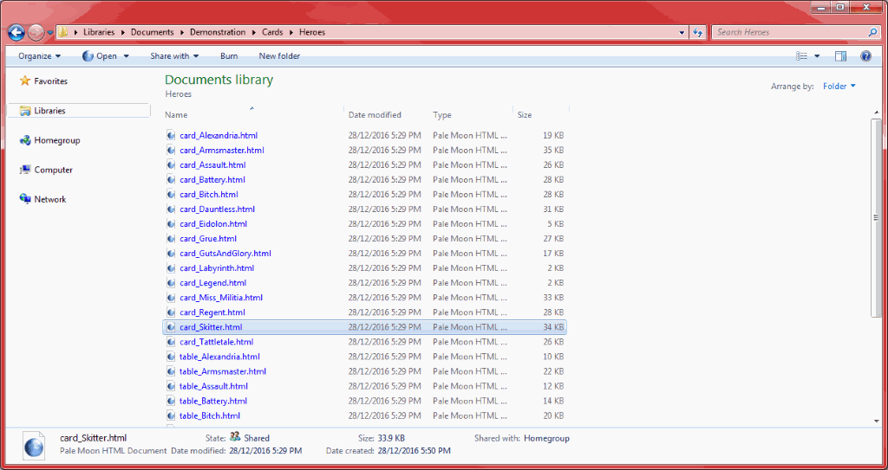
Task: Click the table_Alexandria.html file name
Action: click(219, 357)
